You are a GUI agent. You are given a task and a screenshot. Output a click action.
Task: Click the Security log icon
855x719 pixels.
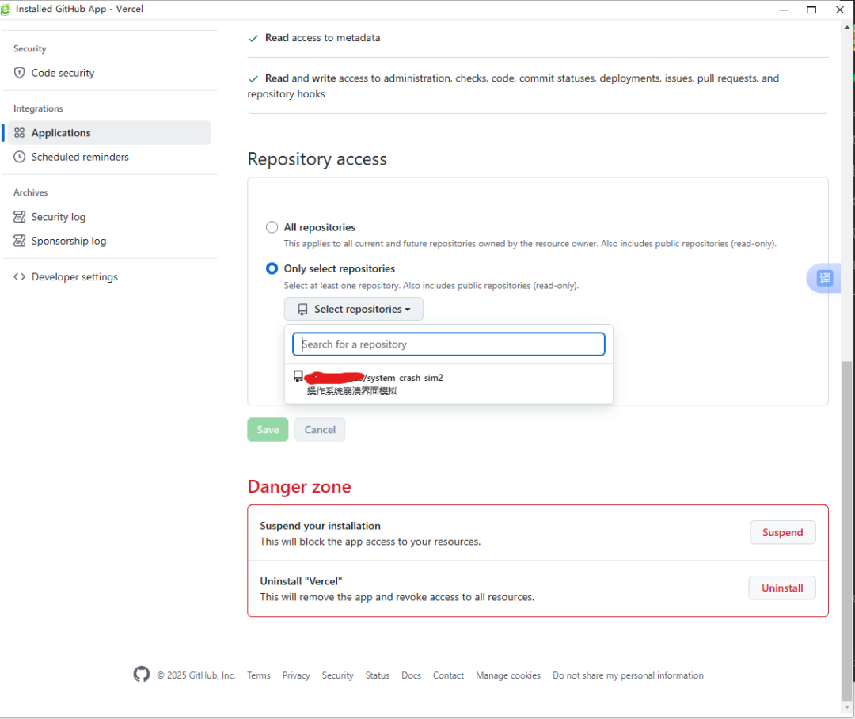click(x=20, y=217)
